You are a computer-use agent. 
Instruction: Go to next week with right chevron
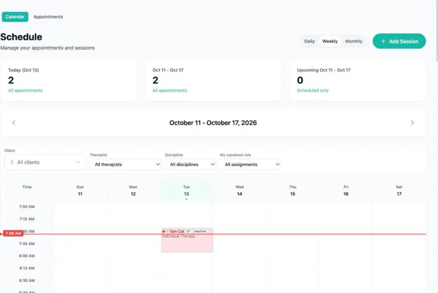point(412,123)
